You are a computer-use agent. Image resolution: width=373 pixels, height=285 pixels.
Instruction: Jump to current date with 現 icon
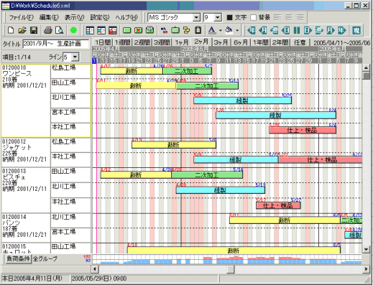[x=356, y=30]
